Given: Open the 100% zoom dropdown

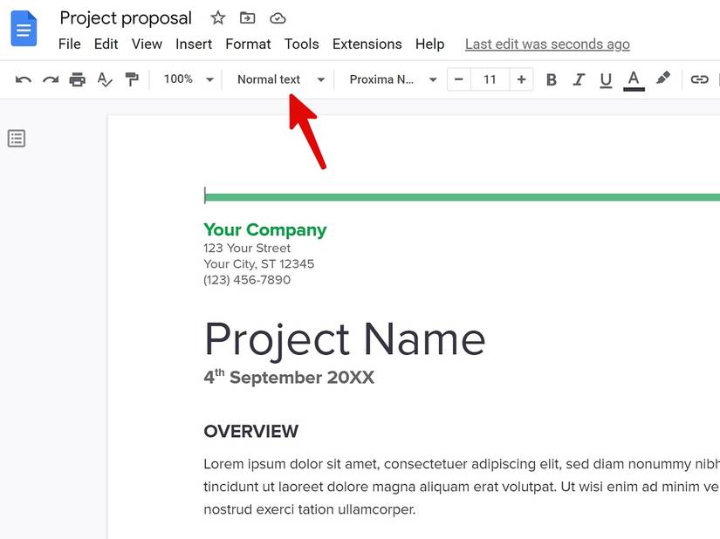Looking at the screenshot, I should 189,79.
